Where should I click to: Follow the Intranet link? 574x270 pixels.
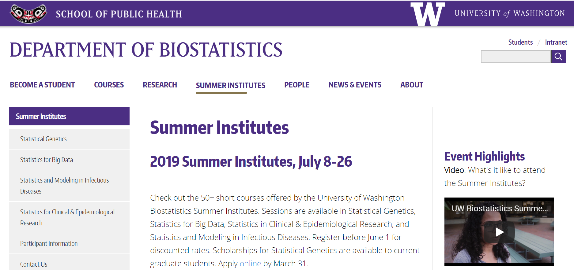(556, 42)
